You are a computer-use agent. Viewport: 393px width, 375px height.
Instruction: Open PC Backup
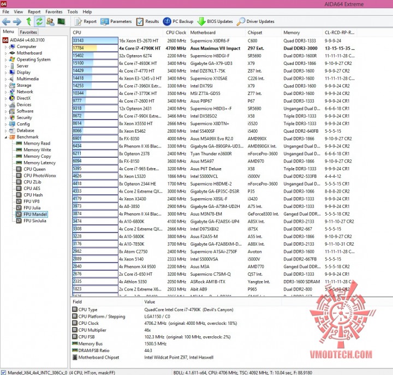178,21
